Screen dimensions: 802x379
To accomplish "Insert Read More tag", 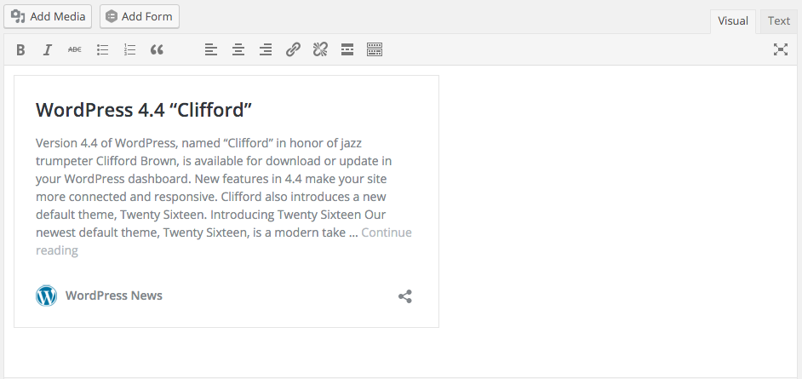I will (x=347, y=50).
